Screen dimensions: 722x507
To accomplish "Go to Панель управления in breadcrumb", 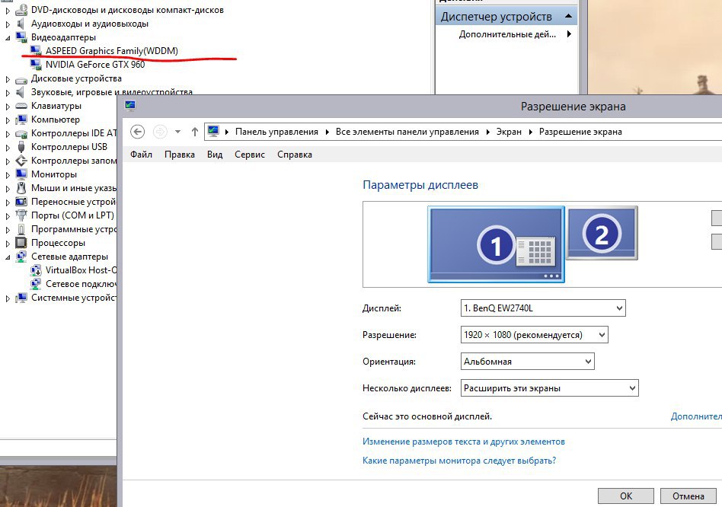I will [x=276, y=132].
